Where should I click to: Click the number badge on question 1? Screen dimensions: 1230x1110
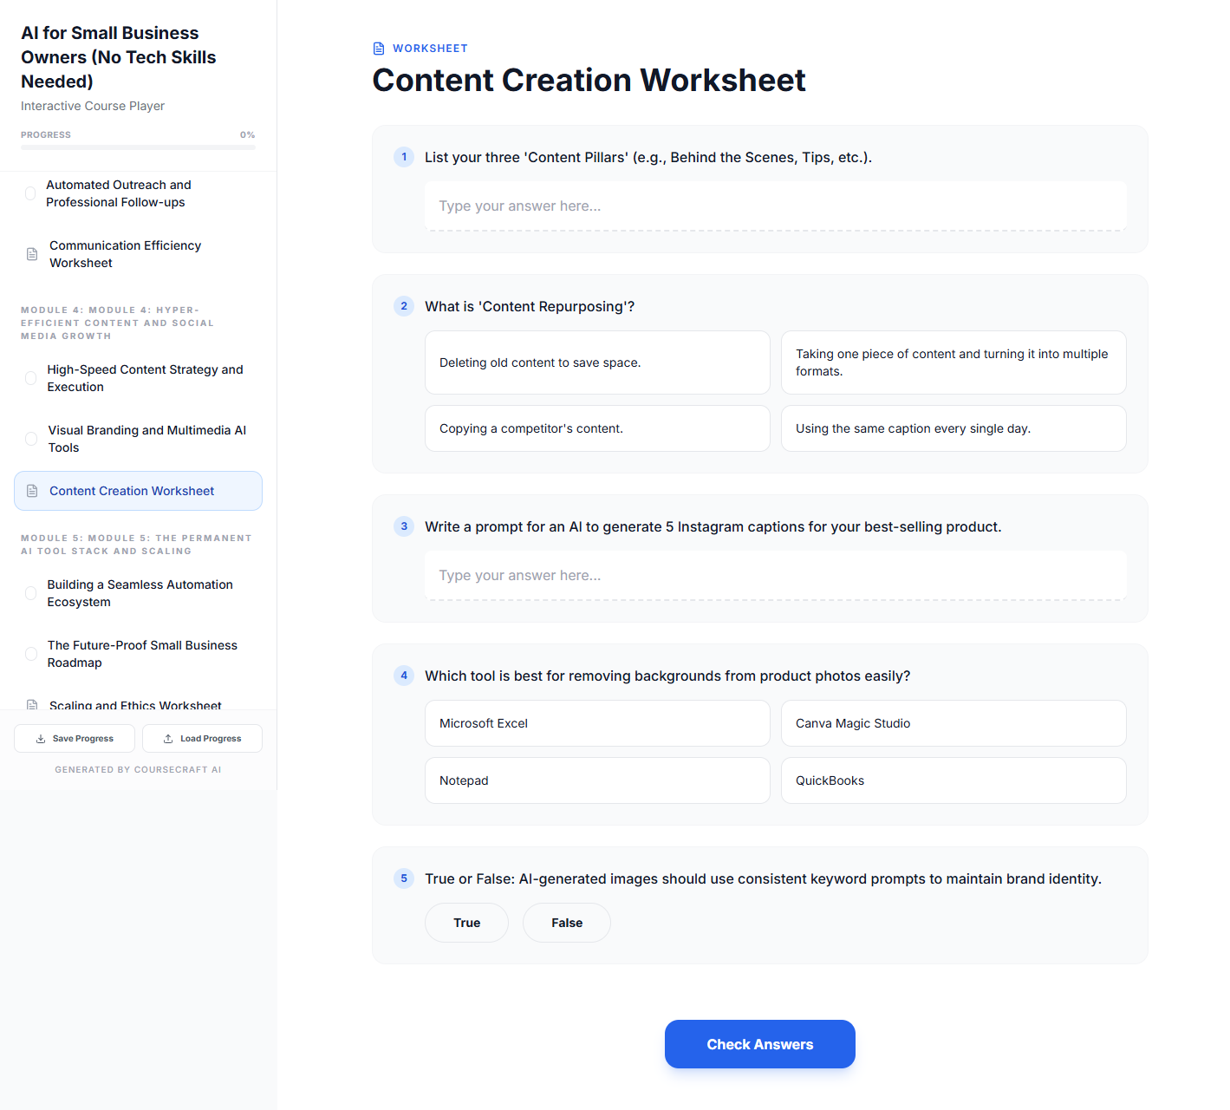[x=404, y=157]
